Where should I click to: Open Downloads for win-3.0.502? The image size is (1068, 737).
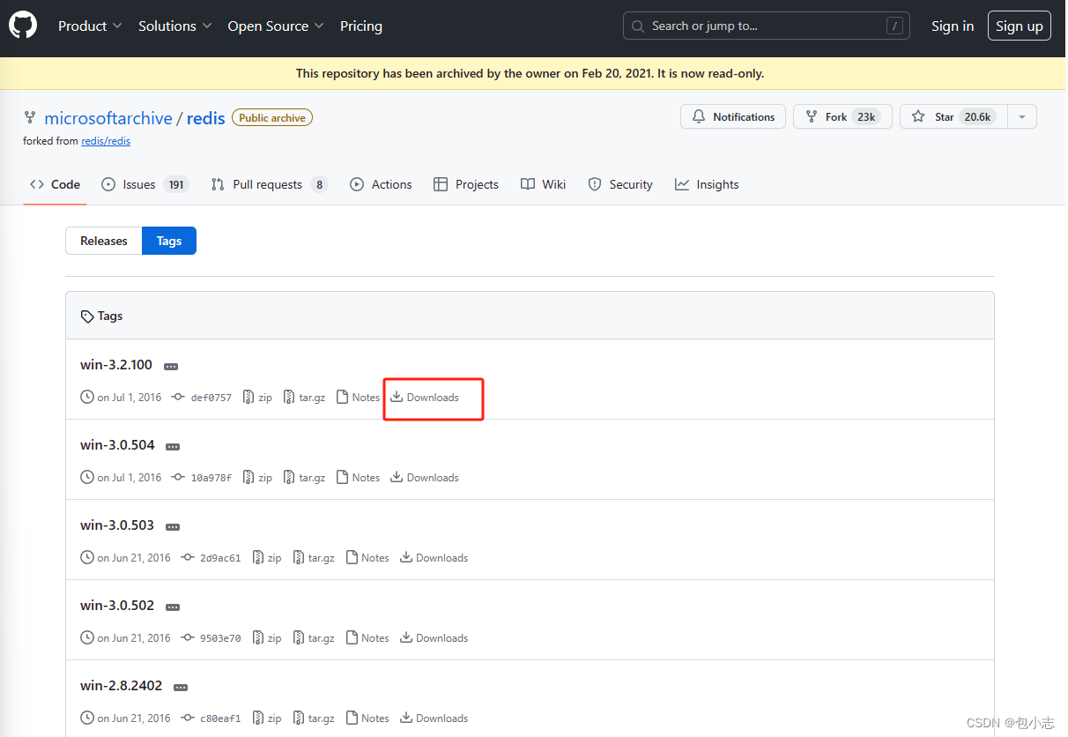[434, 638]
